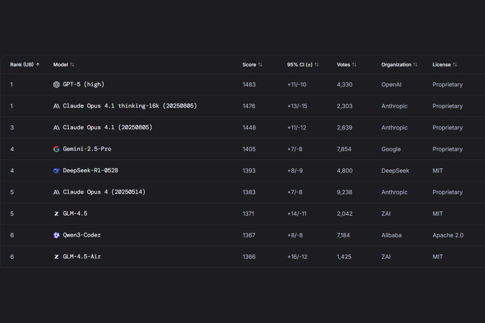This screenshot has height=323, width=485.
Task: Click the Z logo in the score 1371 row
Action: coord(56,214)
